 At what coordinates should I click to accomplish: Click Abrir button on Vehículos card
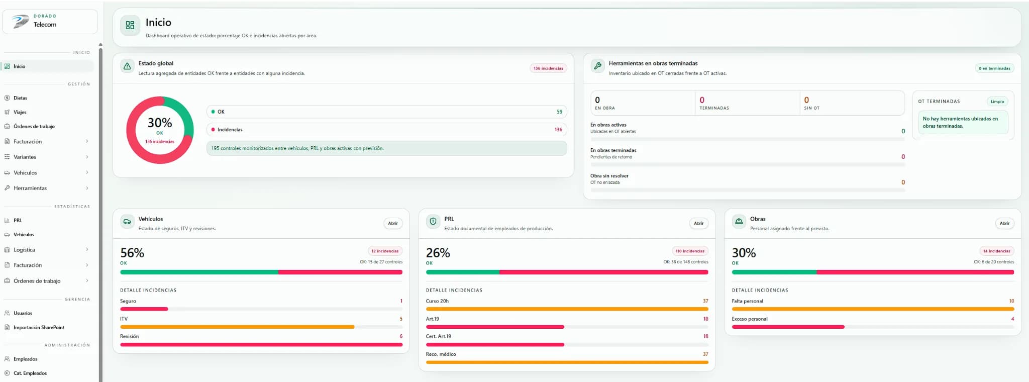pyautogui.click(x=393, y=223)
